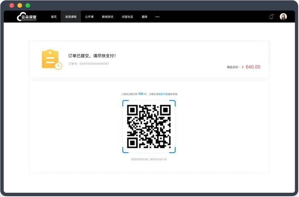The width and height of the screenshot is (299, 197).
Task: Click the 订单已提交 heading
Action: 92,56
